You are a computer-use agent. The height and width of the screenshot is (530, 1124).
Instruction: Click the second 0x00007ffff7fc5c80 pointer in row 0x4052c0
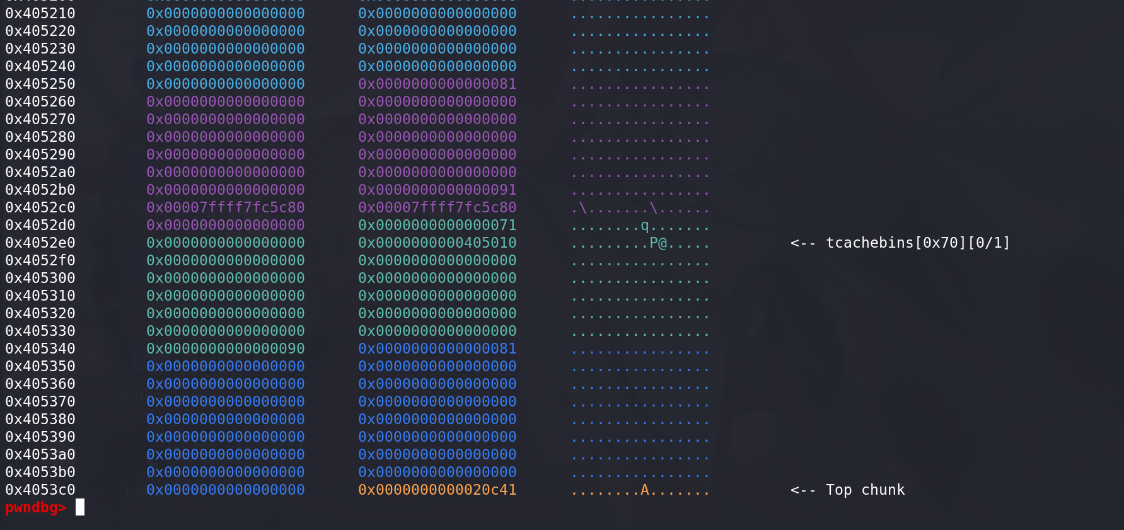437,207
